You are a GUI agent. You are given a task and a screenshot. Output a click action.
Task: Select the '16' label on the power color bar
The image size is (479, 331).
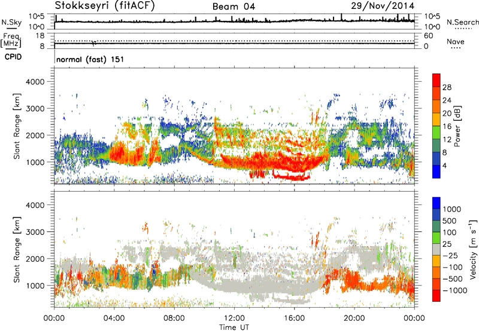447,127
